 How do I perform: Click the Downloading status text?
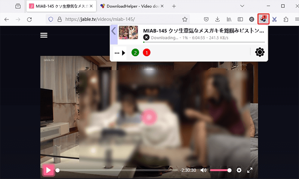coord(164,38)
